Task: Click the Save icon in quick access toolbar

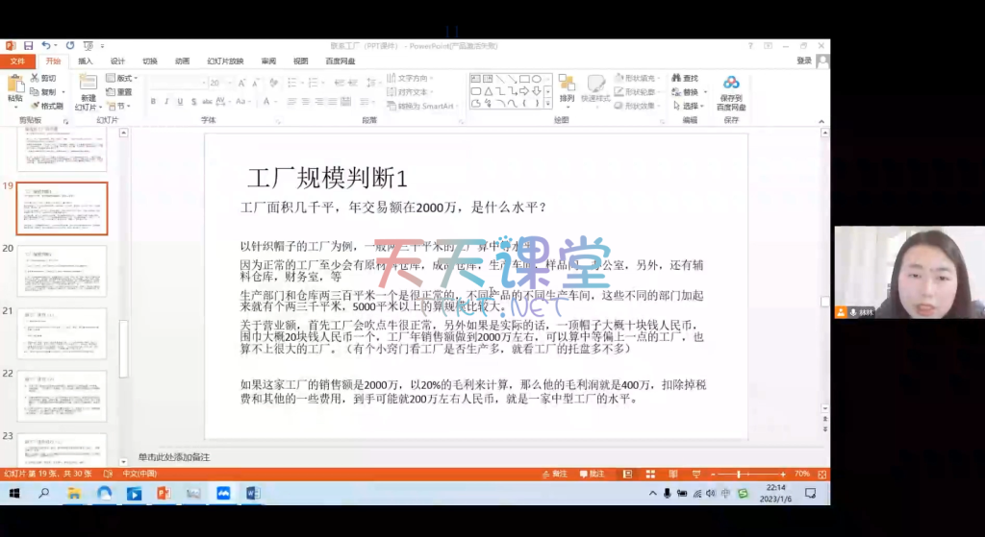Action: [x=28, y=45]
